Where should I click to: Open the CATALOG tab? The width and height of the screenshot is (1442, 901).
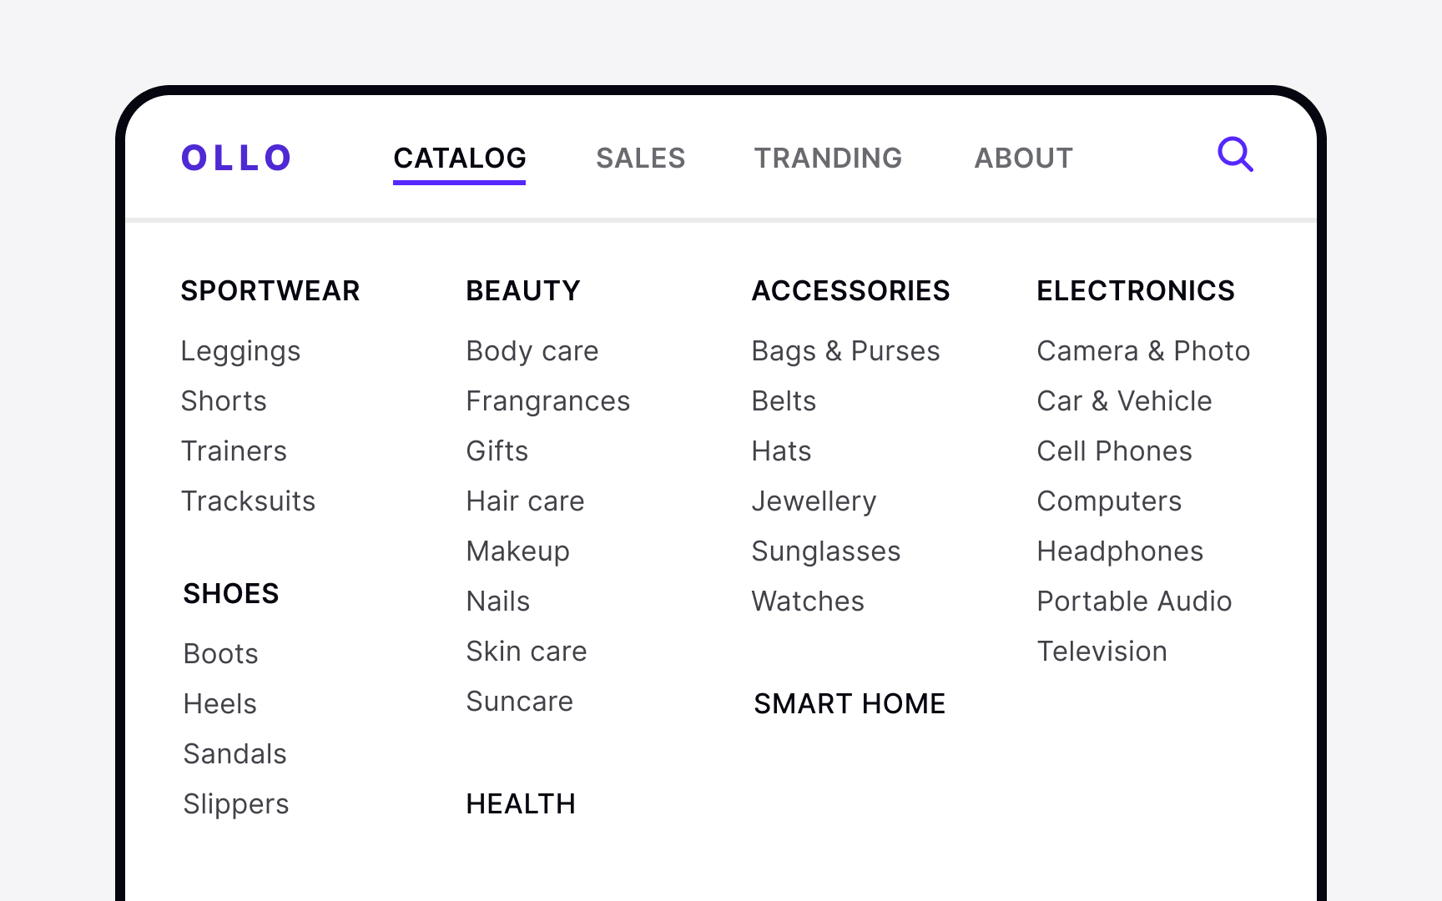pos(460,158)
